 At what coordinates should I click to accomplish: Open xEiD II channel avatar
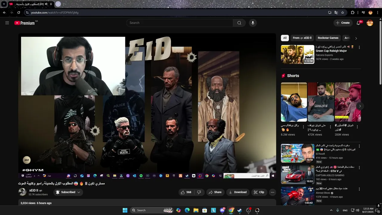click(x=22, y=192)
